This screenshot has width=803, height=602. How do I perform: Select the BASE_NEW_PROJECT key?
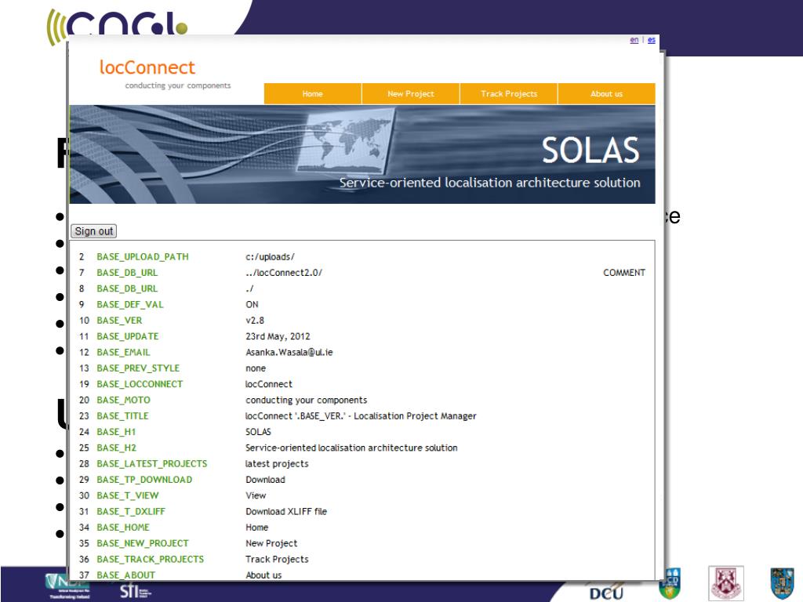143,543
